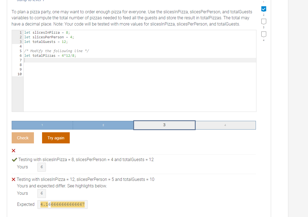Select level 4 segment of the progress bar
This screenshot has height=217, width=308.
(x=225, y=125)
